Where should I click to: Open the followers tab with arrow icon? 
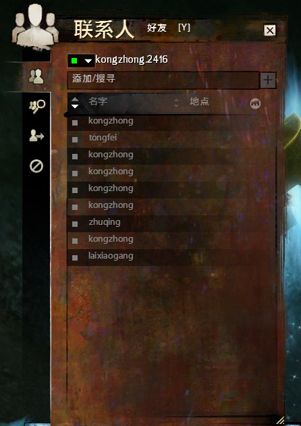click(36, 135)
